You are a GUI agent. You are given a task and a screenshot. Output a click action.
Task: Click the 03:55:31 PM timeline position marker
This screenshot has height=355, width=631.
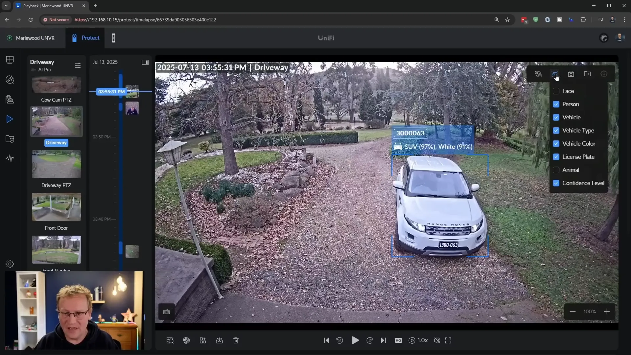(x=111, y=92)
